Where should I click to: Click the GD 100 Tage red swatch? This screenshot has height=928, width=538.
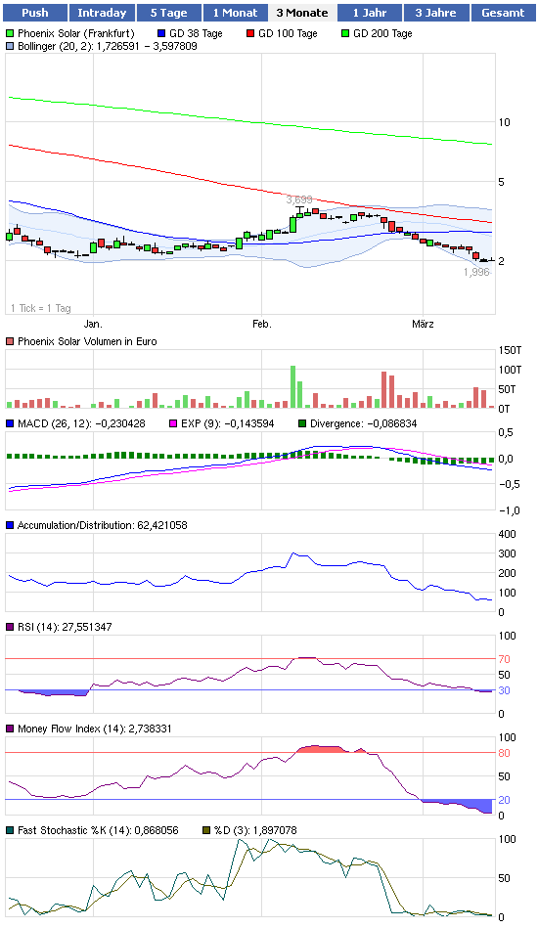250,33
